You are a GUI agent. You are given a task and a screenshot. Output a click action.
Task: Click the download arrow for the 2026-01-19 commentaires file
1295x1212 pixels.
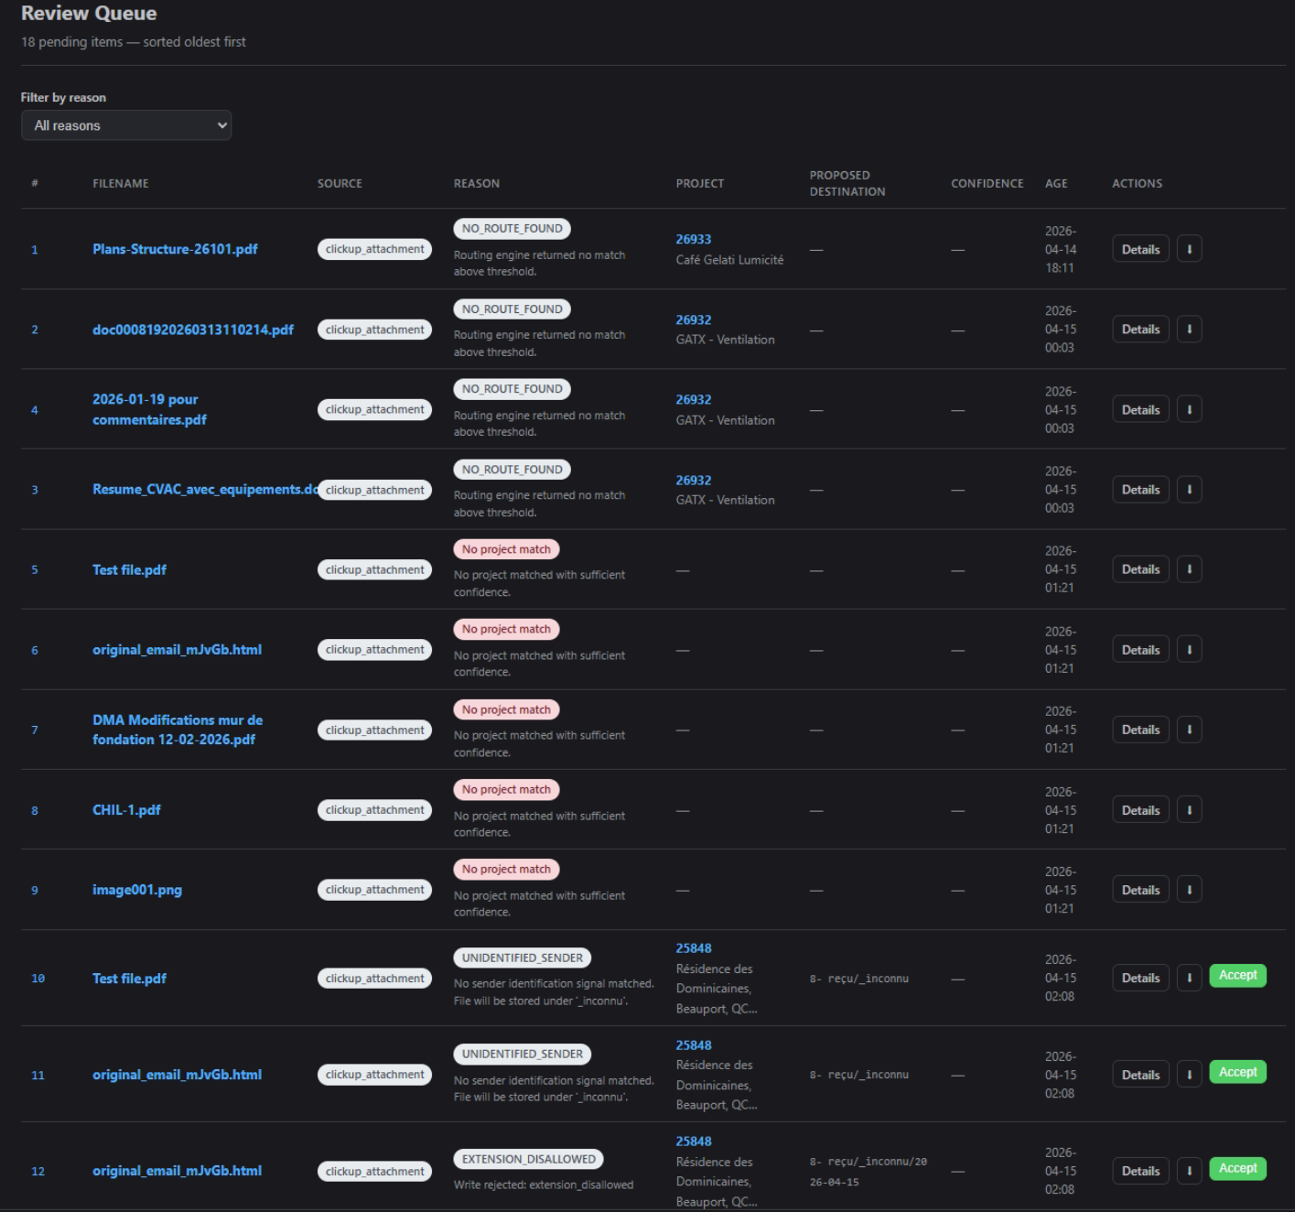(1189, 410)
